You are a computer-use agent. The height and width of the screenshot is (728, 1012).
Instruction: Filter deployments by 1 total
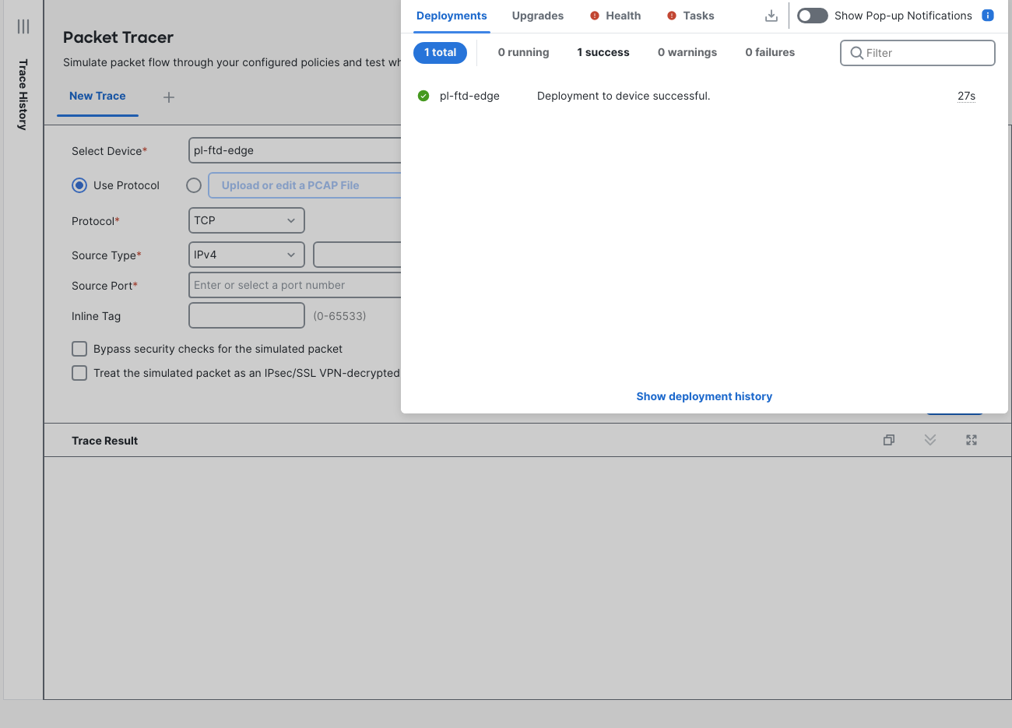(441, 52)
